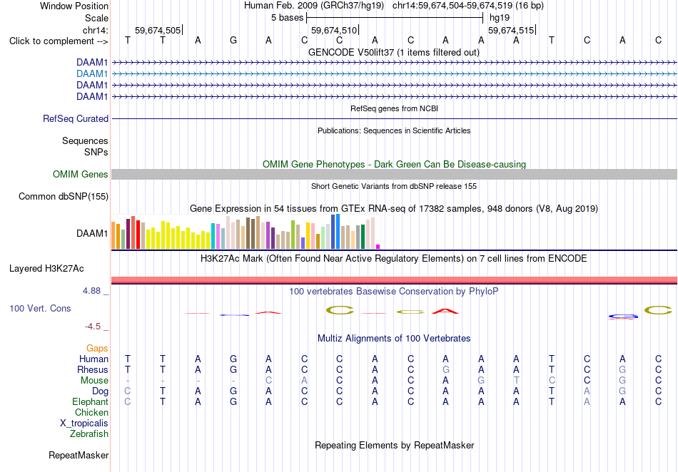This screenshot has height=472, width=678.
Task: Click the RepeatMasker track label
Action: coord(79,455)
